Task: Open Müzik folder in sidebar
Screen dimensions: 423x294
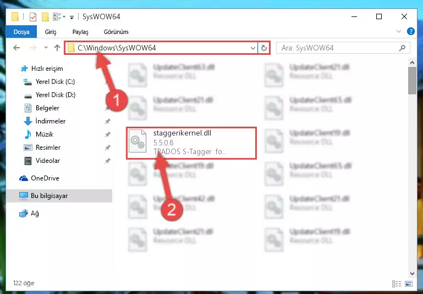Action: 44,134
